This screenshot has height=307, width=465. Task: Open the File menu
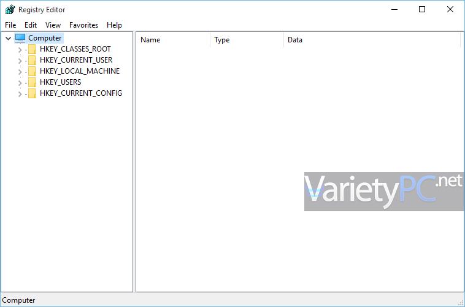click(10, 25)
